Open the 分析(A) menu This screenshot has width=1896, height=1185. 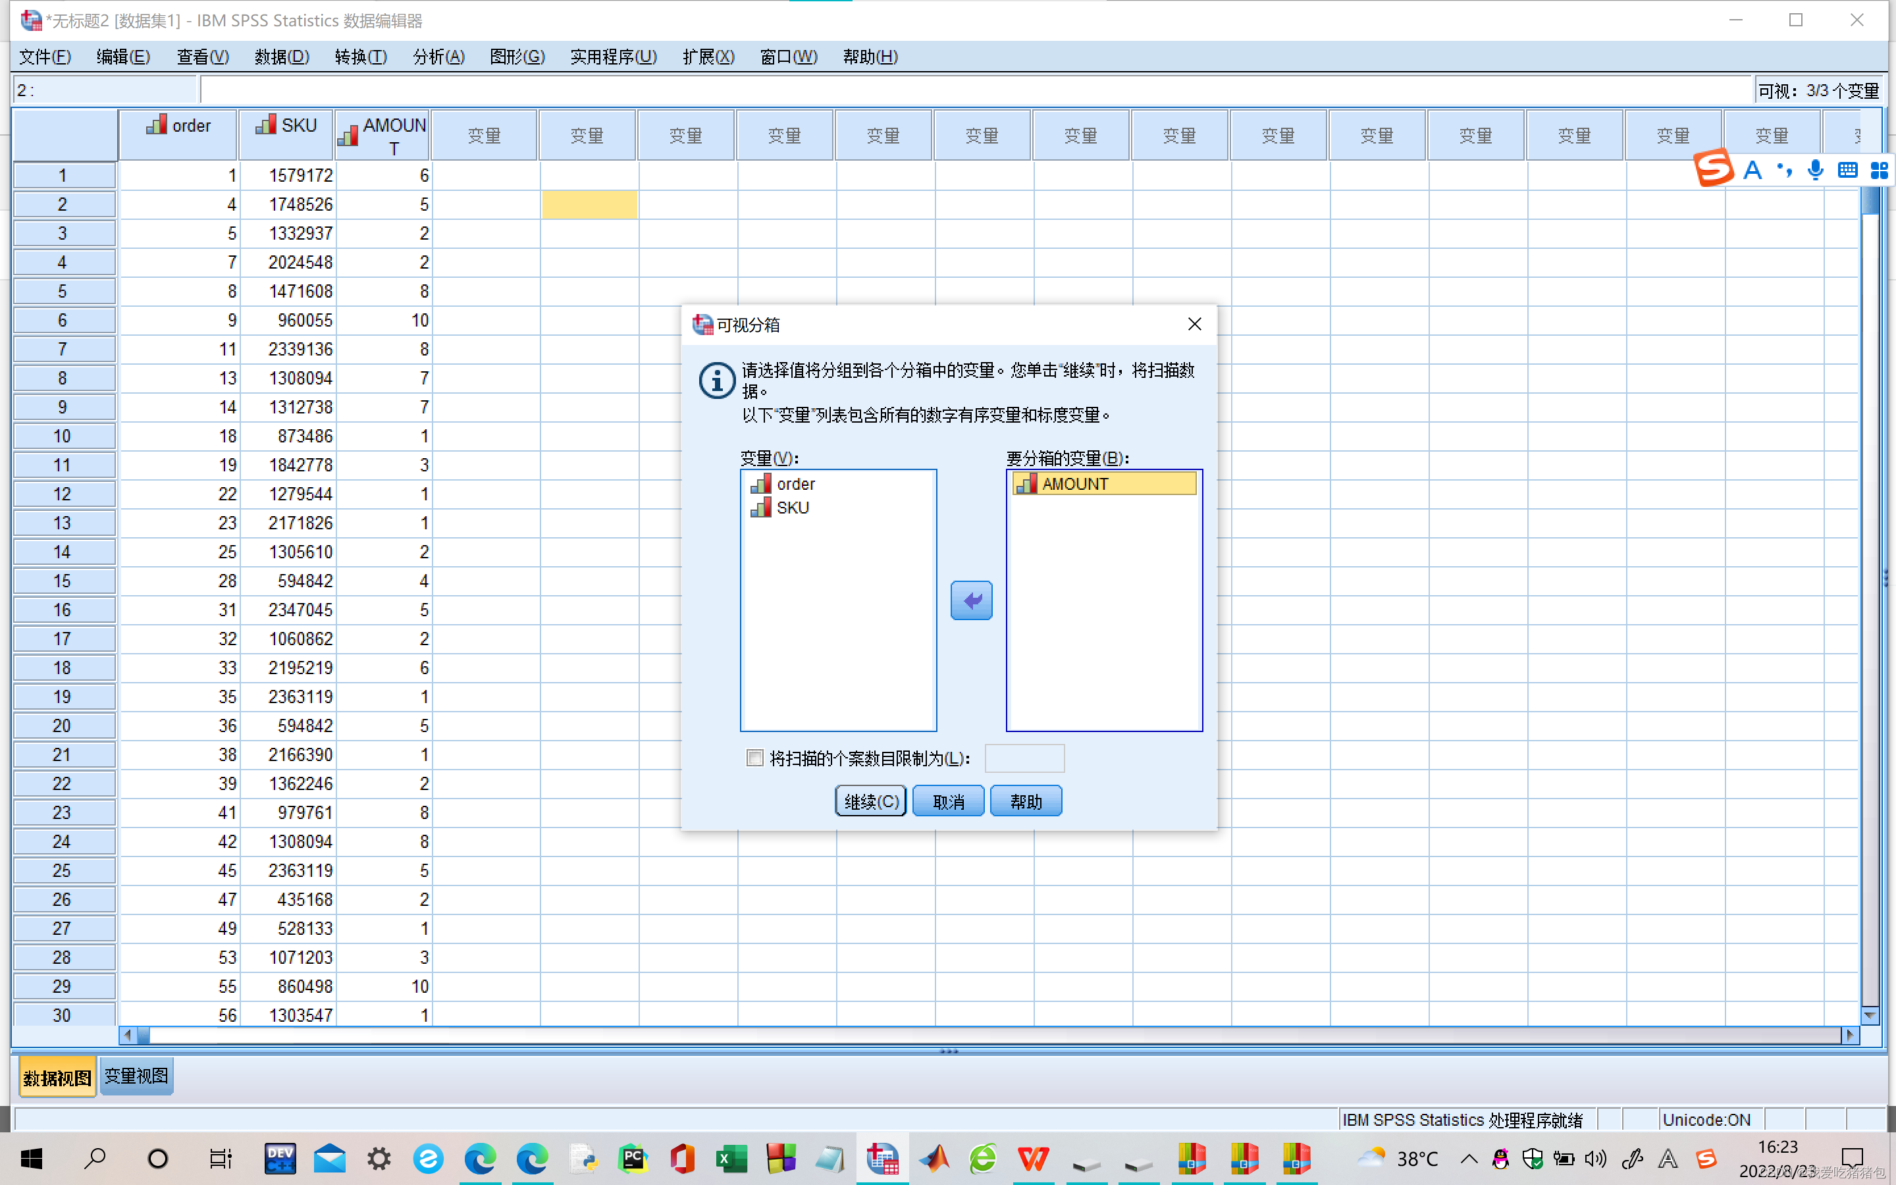point(438,57)
